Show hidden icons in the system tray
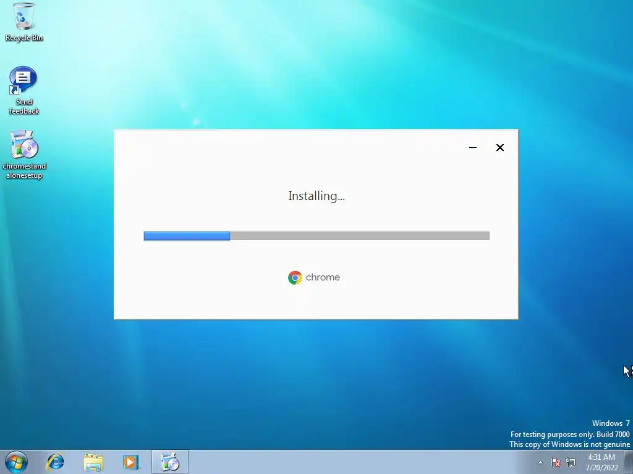The width and height of the screenshot is (633, 474). tap(540, 462)
